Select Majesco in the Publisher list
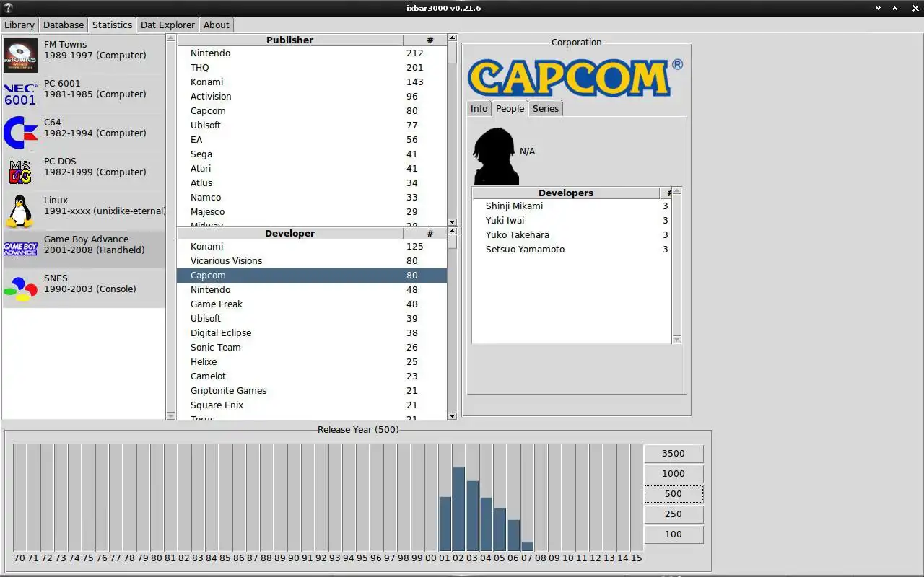This screenshot has height=577, width=924. (x=312, y=212)
